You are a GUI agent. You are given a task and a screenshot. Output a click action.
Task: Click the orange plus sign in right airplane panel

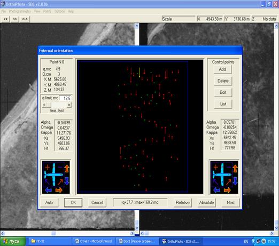216,167
